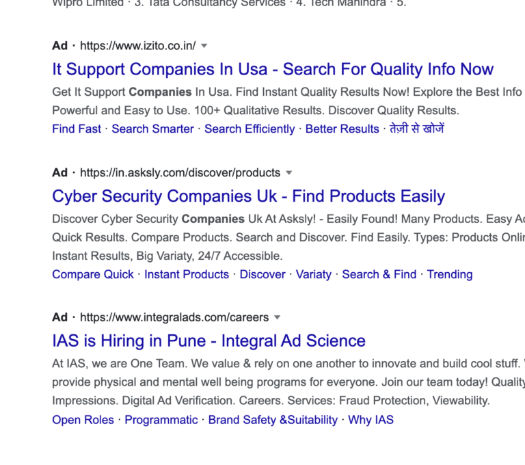Click the 'Search Smarter' sitelink
This screenshot has width=525, height=465.
[152, 129]
